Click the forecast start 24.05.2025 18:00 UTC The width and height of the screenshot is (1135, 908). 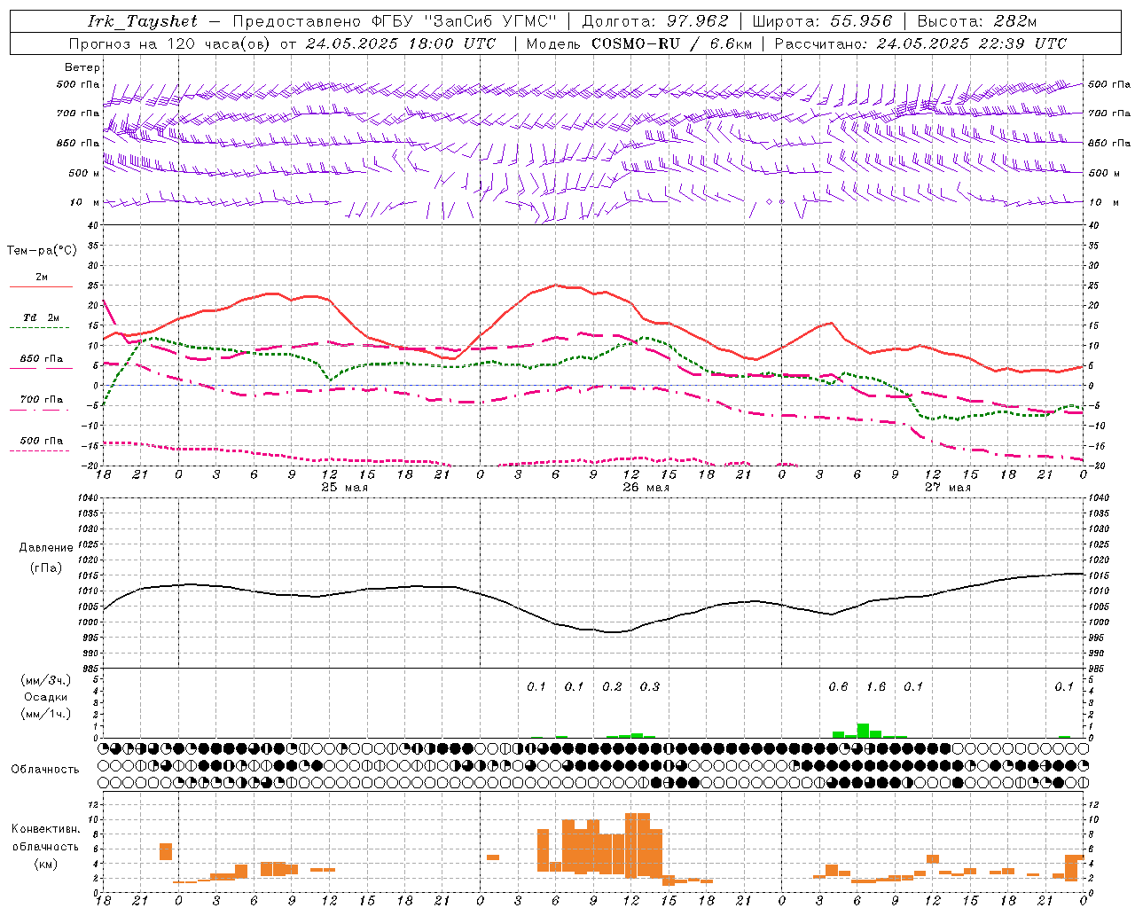click(400, 43)
